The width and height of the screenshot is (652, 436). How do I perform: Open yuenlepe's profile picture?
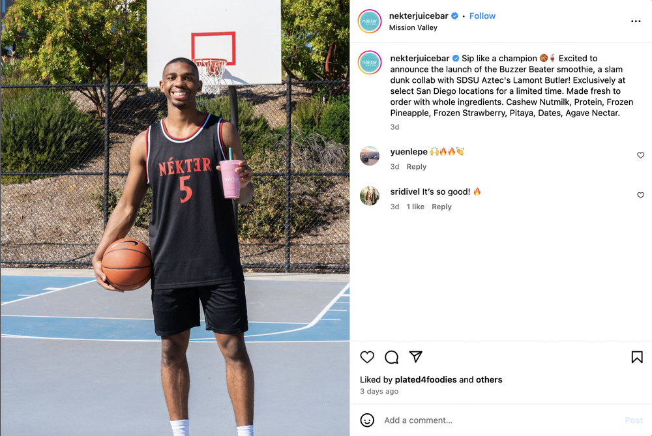[x=369, y=156]
